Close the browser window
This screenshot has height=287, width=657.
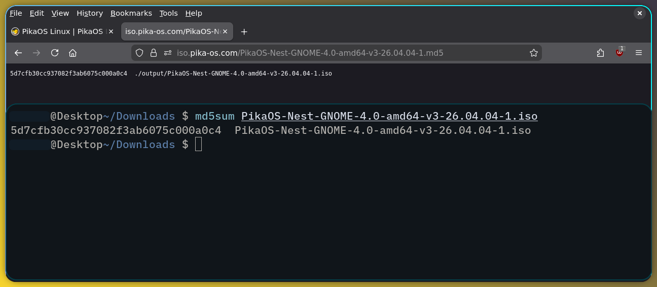click(x=640, y=13)
